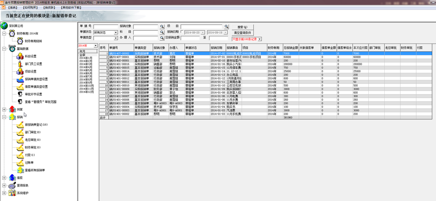The height and width of the screenshot is (201, 436).
Task: Click the 付款 (1) pencil icon
Action: click(20, 155)
